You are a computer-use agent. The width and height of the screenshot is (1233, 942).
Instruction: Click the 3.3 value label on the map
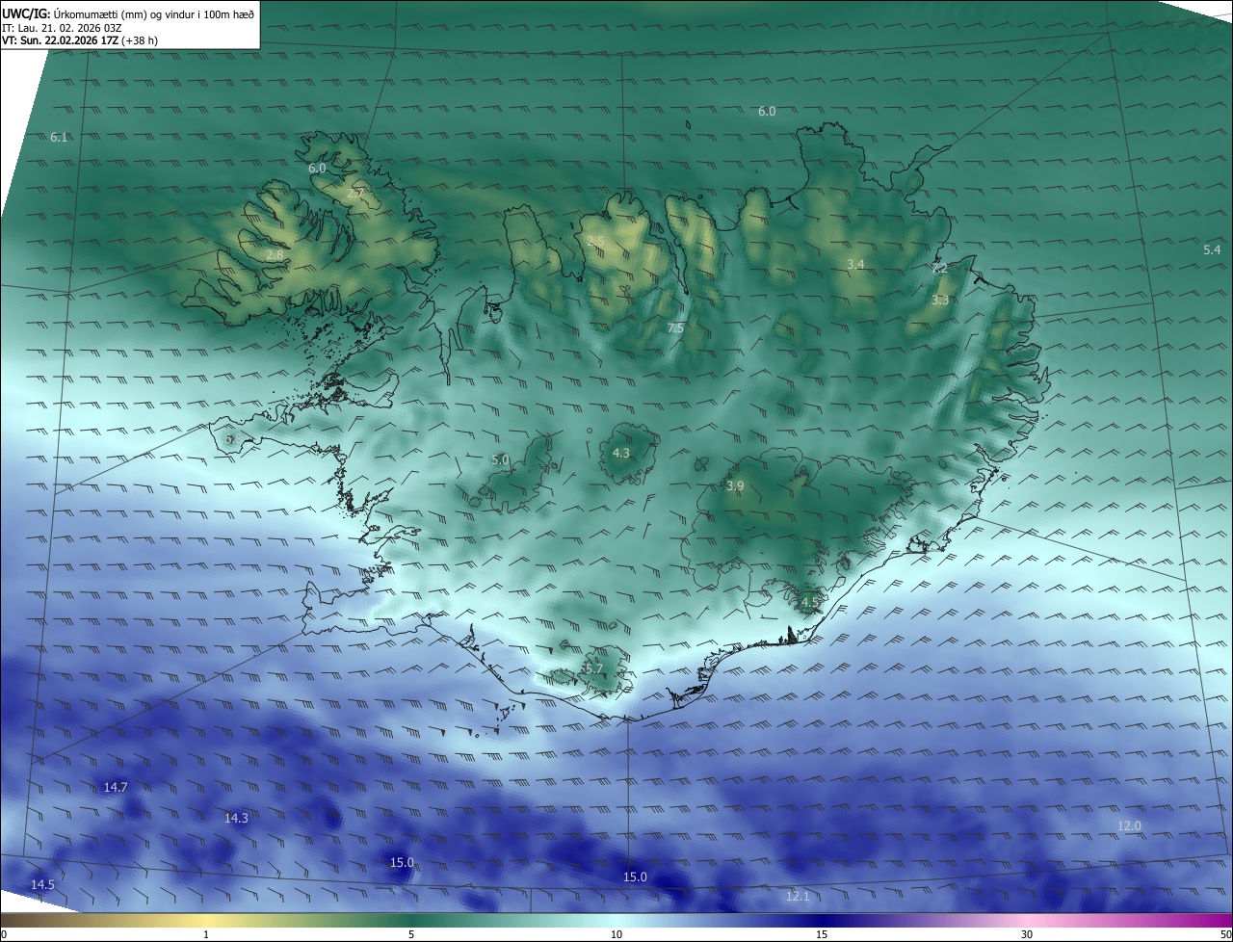tap(940, 301)
